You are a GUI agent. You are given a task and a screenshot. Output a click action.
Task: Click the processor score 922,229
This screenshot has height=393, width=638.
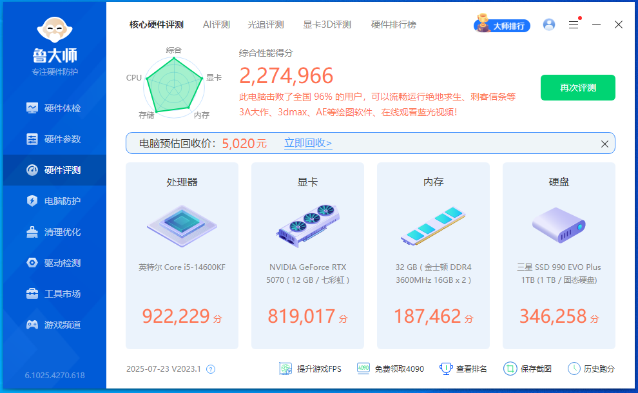(176, 316)
